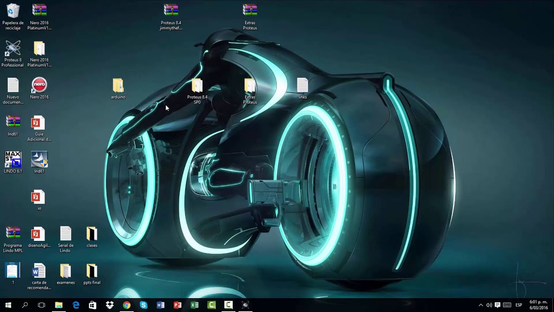Open the touch keyboard from the tray

(x=507, y=305)
